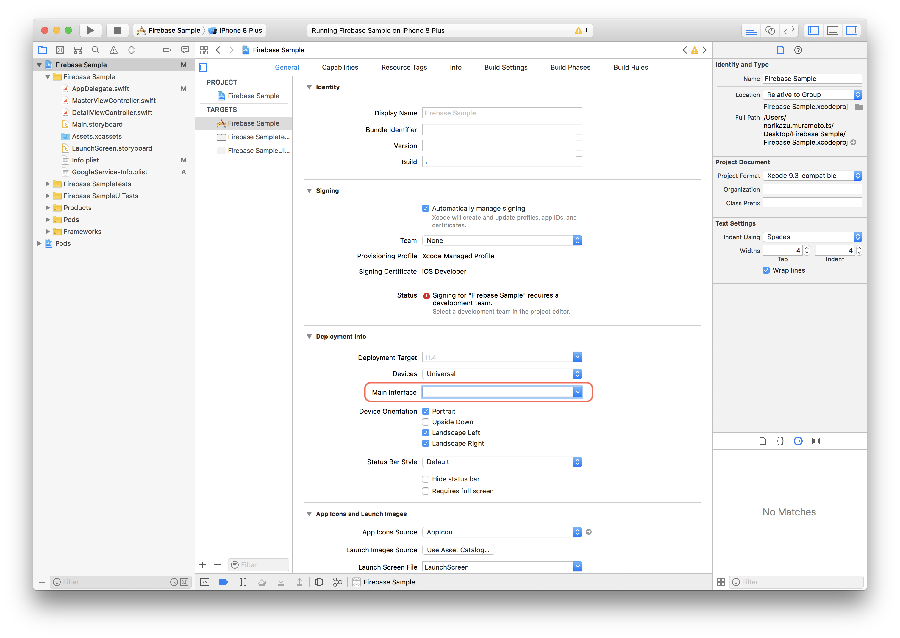Viewport: 900px width, 638px height.
Task: Show the File inspector
Action: click(x=781, y=50)
